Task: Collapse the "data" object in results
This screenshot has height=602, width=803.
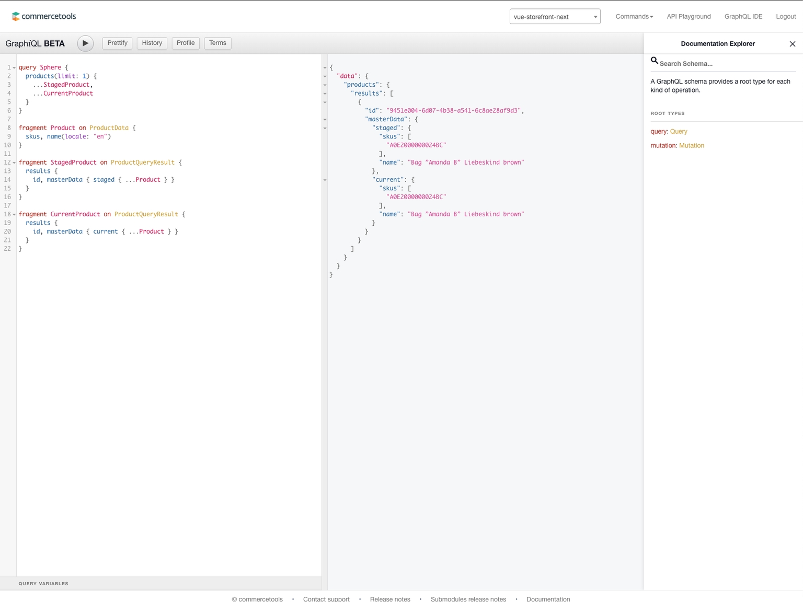Action: pos(325,76)
